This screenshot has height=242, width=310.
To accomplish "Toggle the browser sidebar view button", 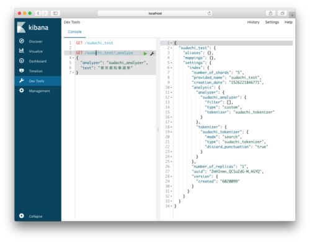I will pyautogui.click(x=55, y=13).
